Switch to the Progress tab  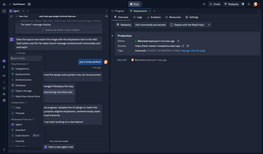pos(118,11)
